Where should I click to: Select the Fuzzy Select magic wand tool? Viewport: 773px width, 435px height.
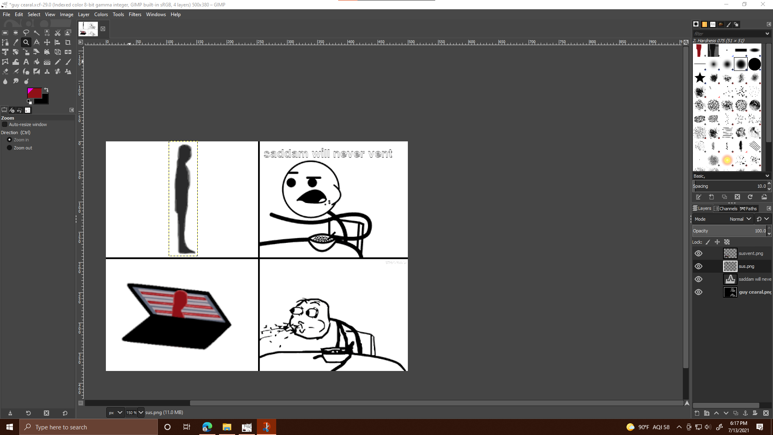pos(37,33)
